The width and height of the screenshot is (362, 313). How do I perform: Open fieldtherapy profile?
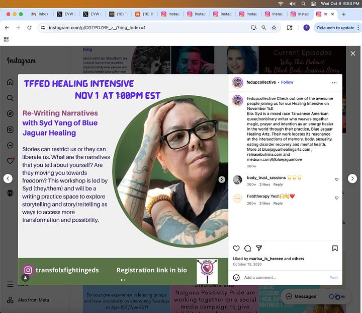tap(258, 197)
